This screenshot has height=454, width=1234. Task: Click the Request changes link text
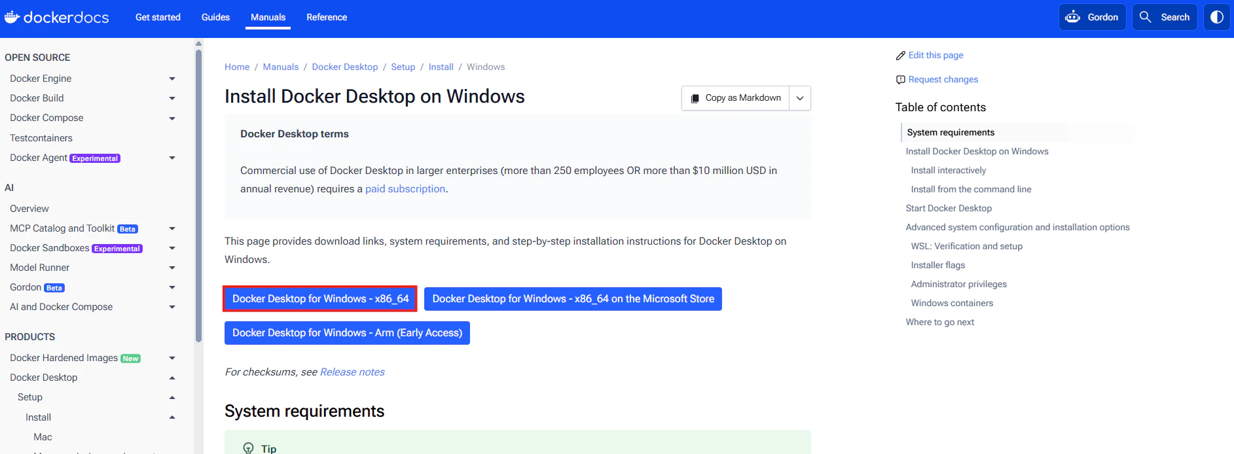(943, 79)
